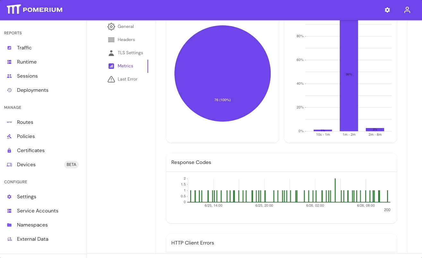Click the Deployments history icon
This screenshot has height=258, width=422.
point(9,90)
